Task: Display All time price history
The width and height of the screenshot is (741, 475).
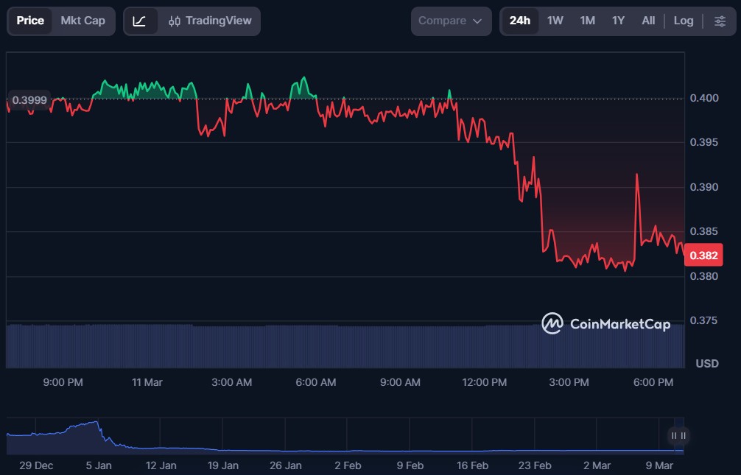Action: pos(648,21)
